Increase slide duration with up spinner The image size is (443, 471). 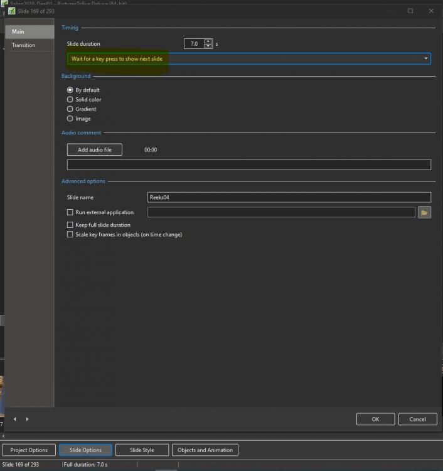coord(208,41)
